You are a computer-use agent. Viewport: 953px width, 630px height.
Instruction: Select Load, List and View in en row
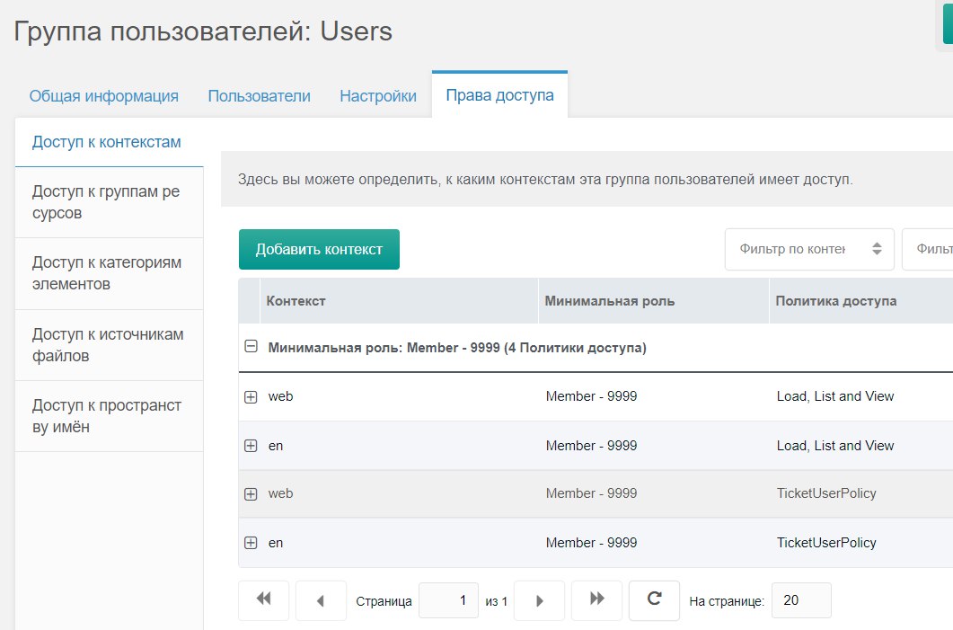(x=835, y=446)
